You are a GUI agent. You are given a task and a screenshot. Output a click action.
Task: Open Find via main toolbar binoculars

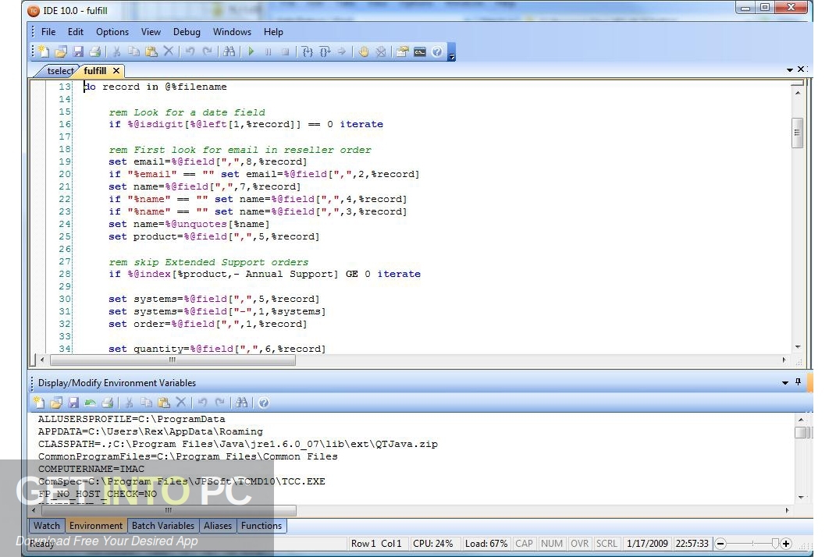[229, 51]
